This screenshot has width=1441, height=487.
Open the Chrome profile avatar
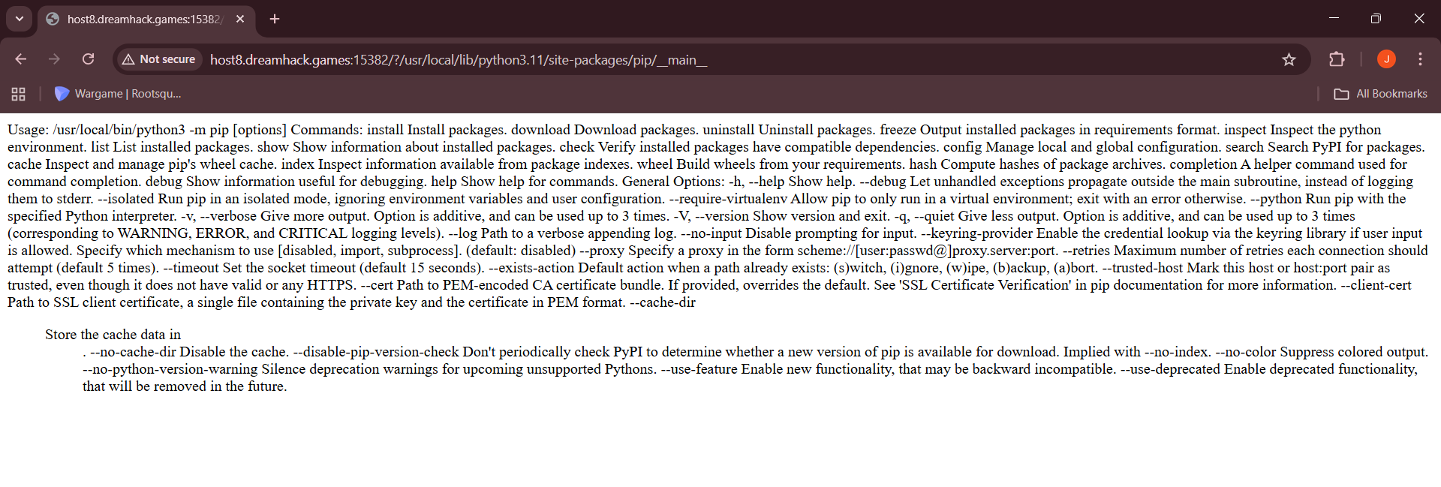(x=1386, y=59)
